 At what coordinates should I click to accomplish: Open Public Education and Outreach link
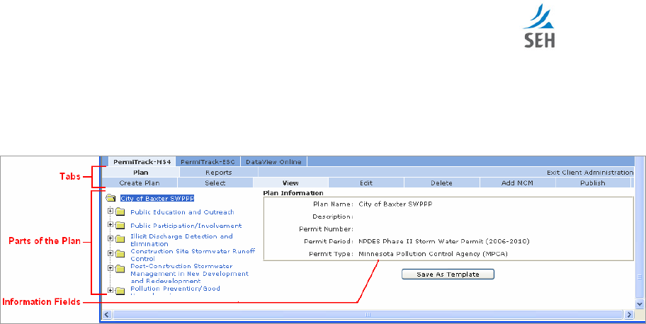[x=182, y=212]
